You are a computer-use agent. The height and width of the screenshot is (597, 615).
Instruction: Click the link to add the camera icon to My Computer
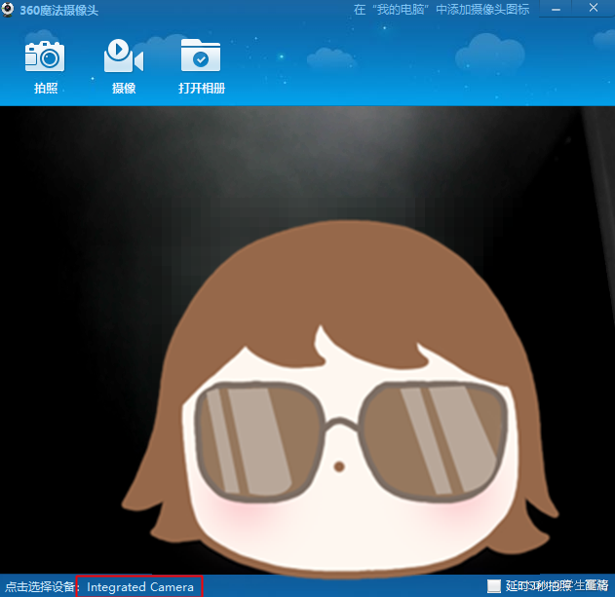pyautogui.click(x=442, y=10)
